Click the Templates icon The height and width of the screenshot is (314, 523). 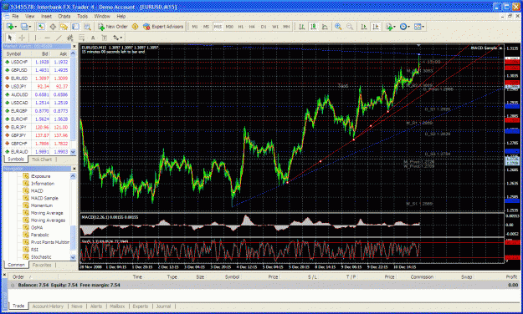point(418,27)
